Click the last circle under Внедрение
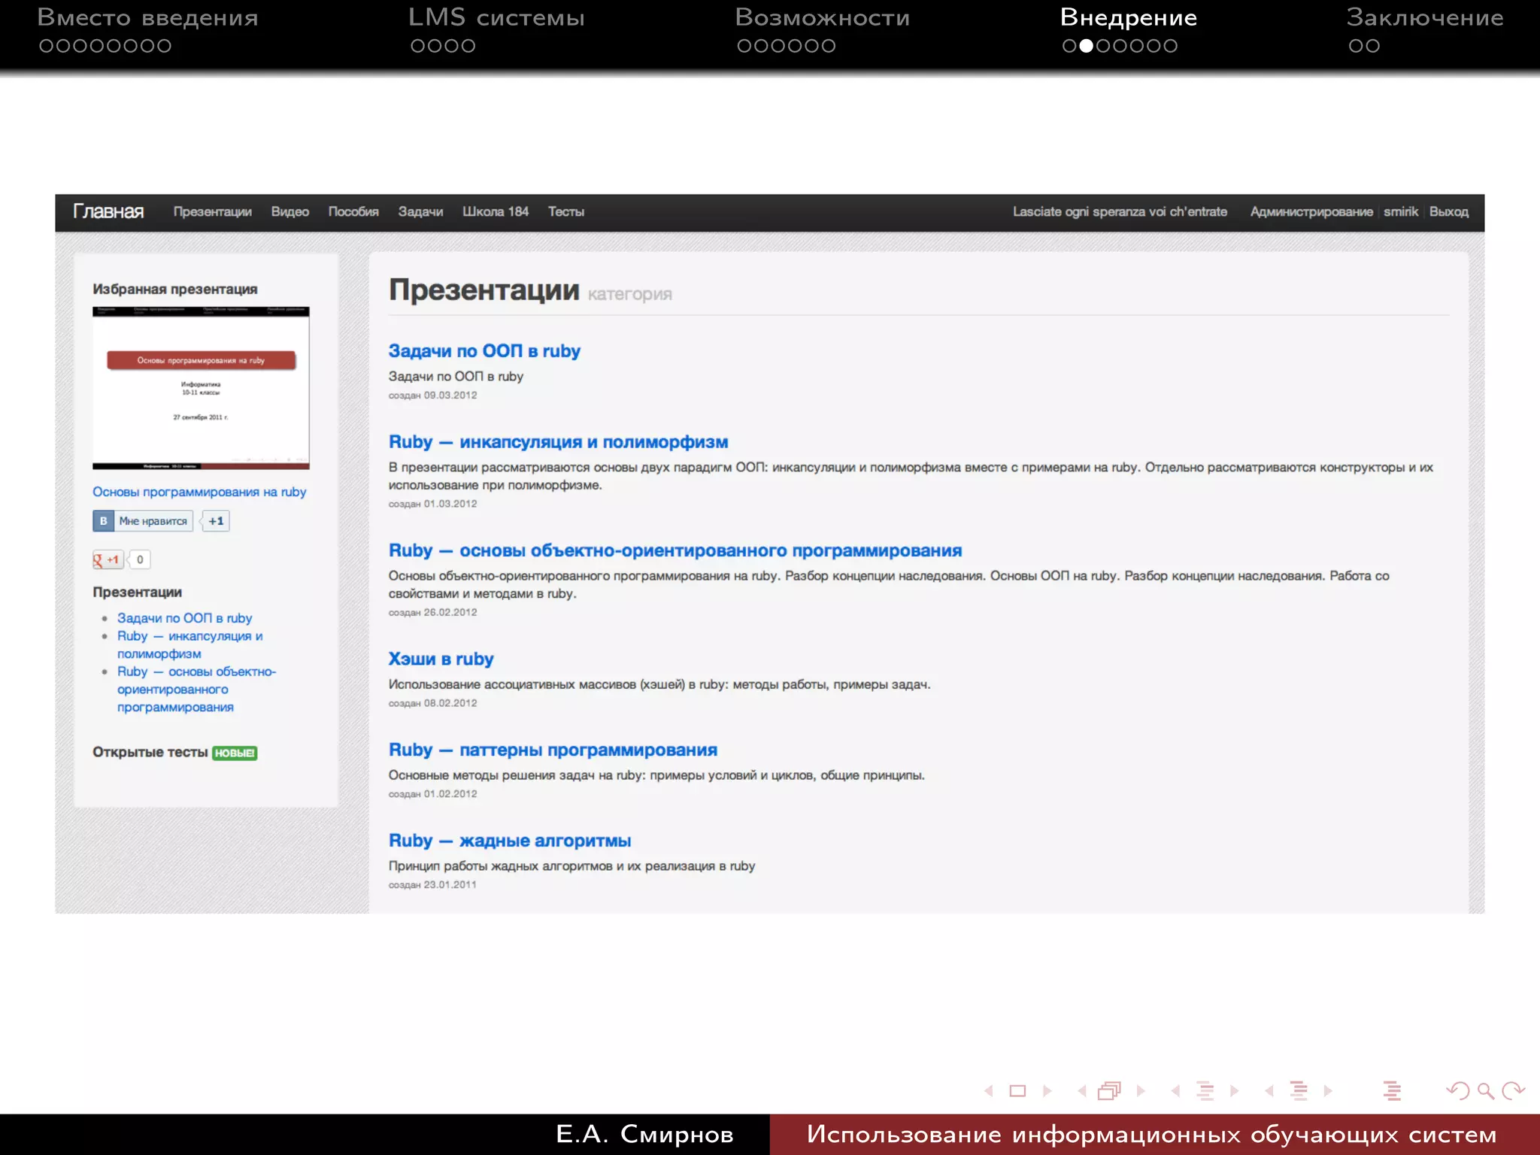This screenshot has height=1155, width=1540. pos(1170,46)
